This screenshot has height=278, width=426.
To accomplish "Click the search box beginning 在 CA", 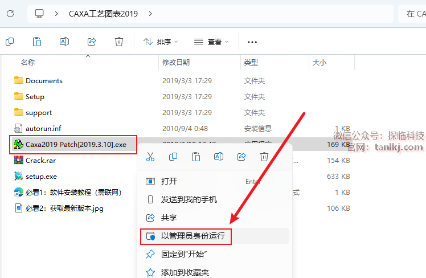I will pyautogui.click(x=412, y=14).
